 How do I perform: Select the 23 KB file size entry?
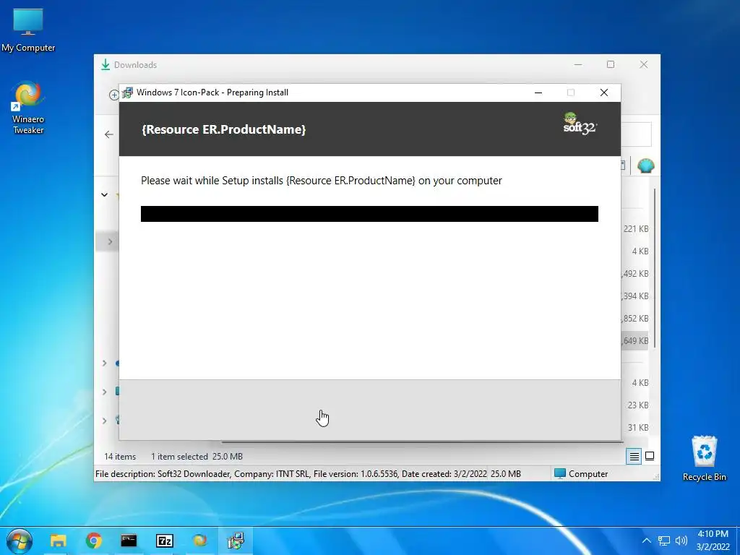pos(638,405)
